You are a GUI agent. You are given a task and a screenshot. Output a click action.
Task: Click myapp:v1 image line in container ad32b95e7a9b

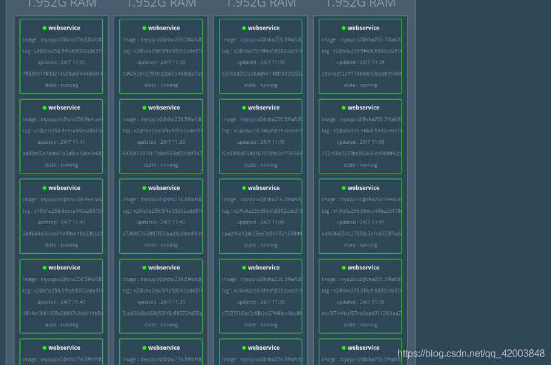point(62,119)
